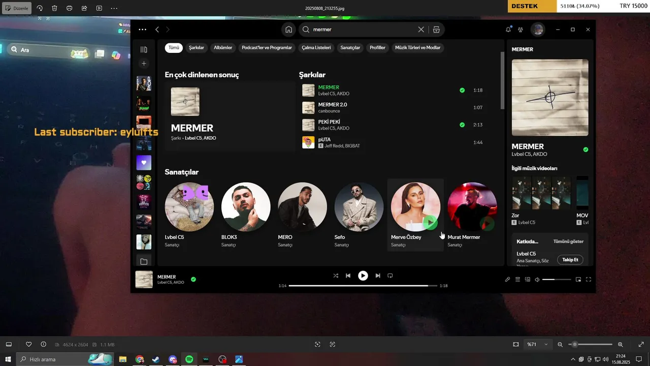Click the plus create button in Spotify sidebar
This screenshot has height=366, width=650.
coord(144,64)
